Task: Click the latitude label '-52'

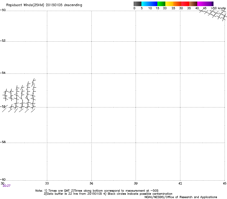Action: point(3,41)
